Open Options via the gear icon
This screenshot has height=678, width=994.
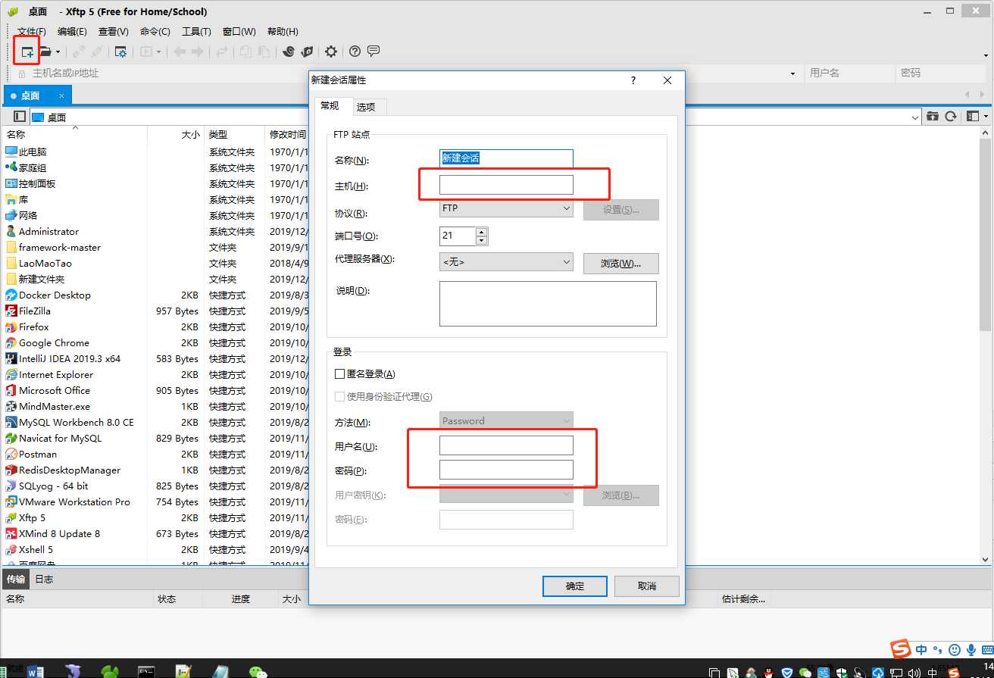point(331,52)
